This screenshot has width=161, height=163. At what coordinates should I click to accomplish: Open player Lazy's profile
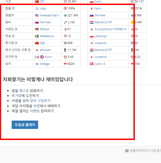click(x=43, y=8)
